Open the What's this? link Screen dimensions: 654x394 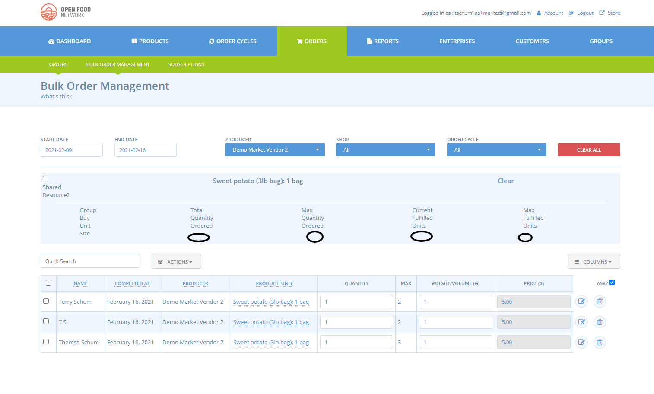(x=56, y=96)
